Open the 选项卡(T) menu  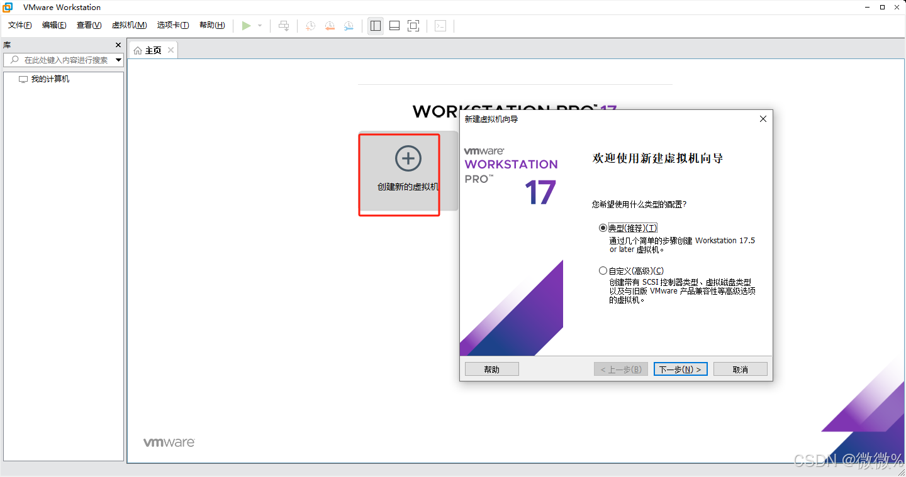173,25
